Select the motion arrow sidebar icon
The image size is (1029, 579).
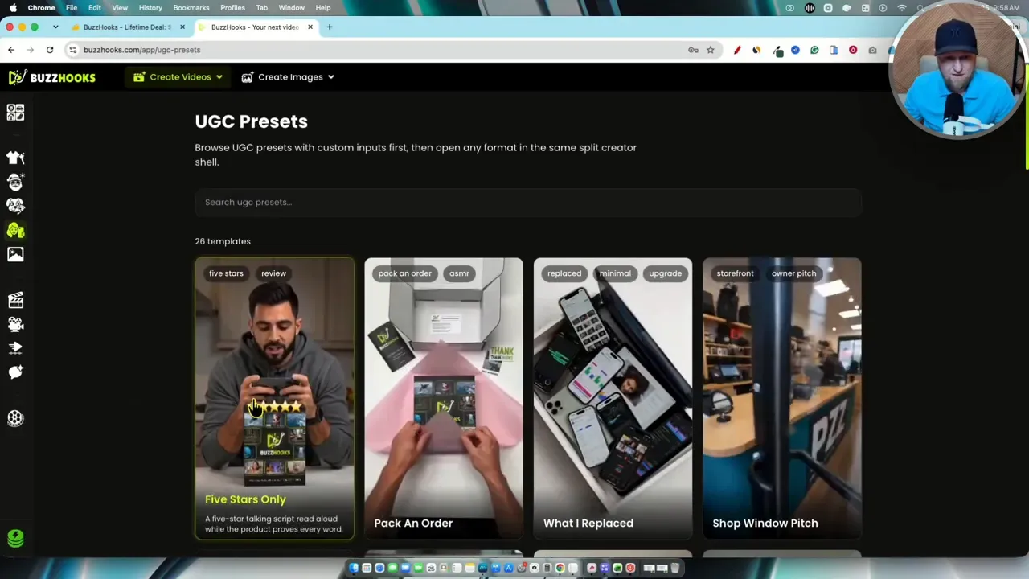click(x=15, y=348)
